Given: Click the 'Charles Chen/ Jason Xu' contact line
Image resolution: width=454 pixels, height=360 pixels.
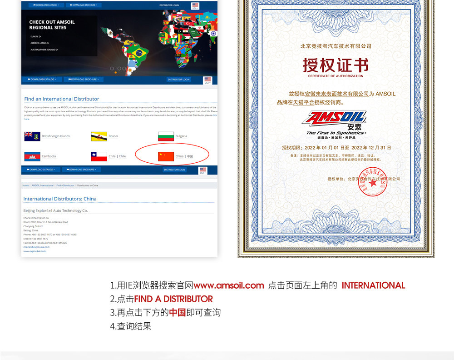Looking at the screenshot, I should tap(36, 218).
